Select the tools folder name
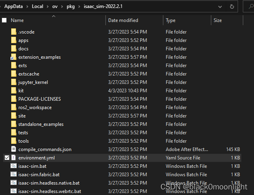Image resolution: width=254 pixels, height=195 pixels. tap(24, 141)
